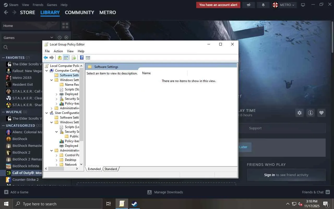Switch to the Extended tab

coord(94,169)
